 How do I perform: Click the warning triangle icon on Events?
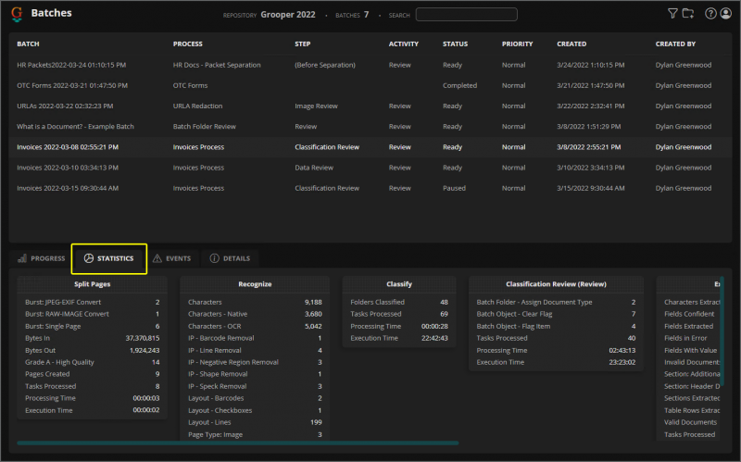click(157, 259)
